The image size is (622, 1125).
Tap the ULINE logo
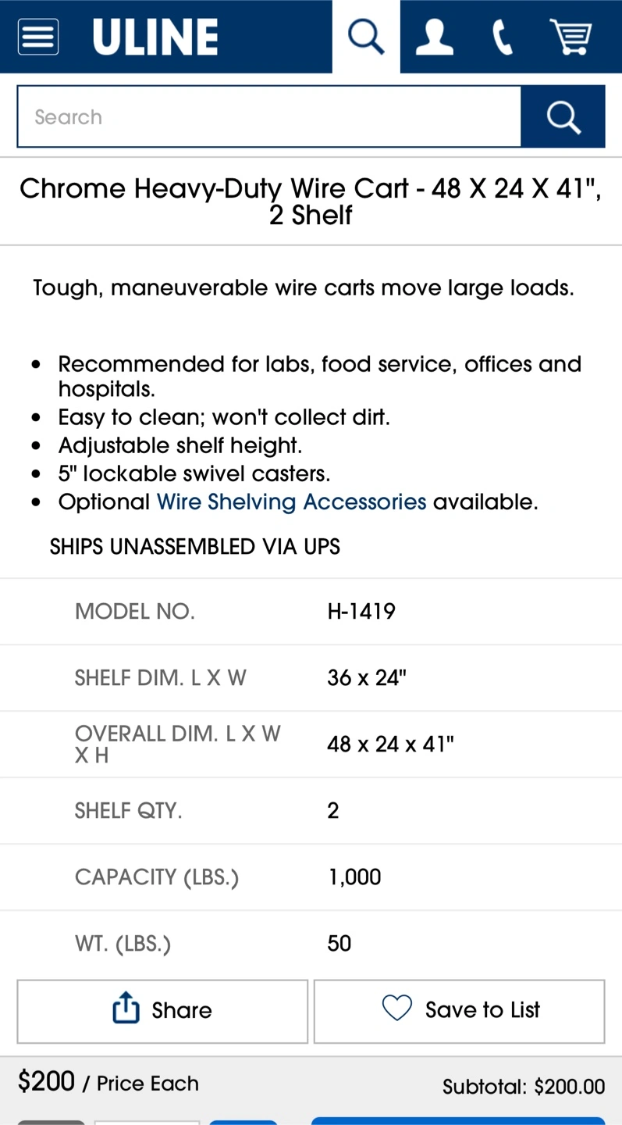[155, 37]
